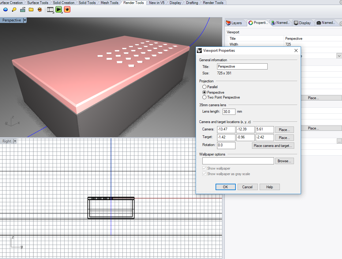Select the Perspective projection radio button
This screenshot has height=259, width=342.
204,92
